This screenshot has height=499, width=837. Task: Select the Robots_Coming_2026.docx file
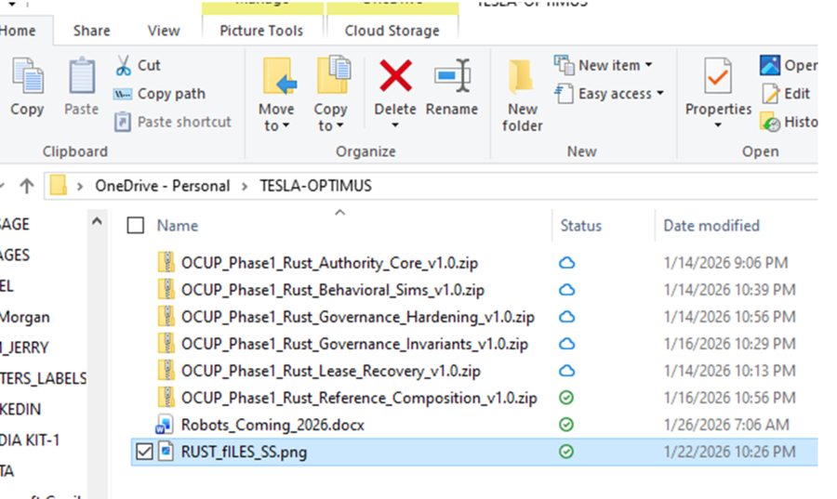click(272, 426)
